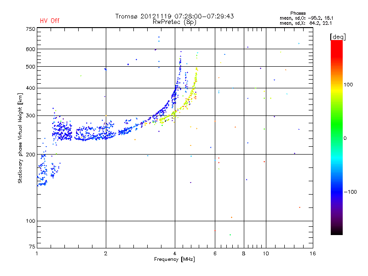Click the '4' x-axis tick label
The width and height of the screenshot is (368, 276).
[175, 253]
